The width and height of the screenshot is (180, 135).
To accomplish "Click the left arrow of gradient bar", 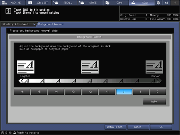I will (x=21, y=81).
